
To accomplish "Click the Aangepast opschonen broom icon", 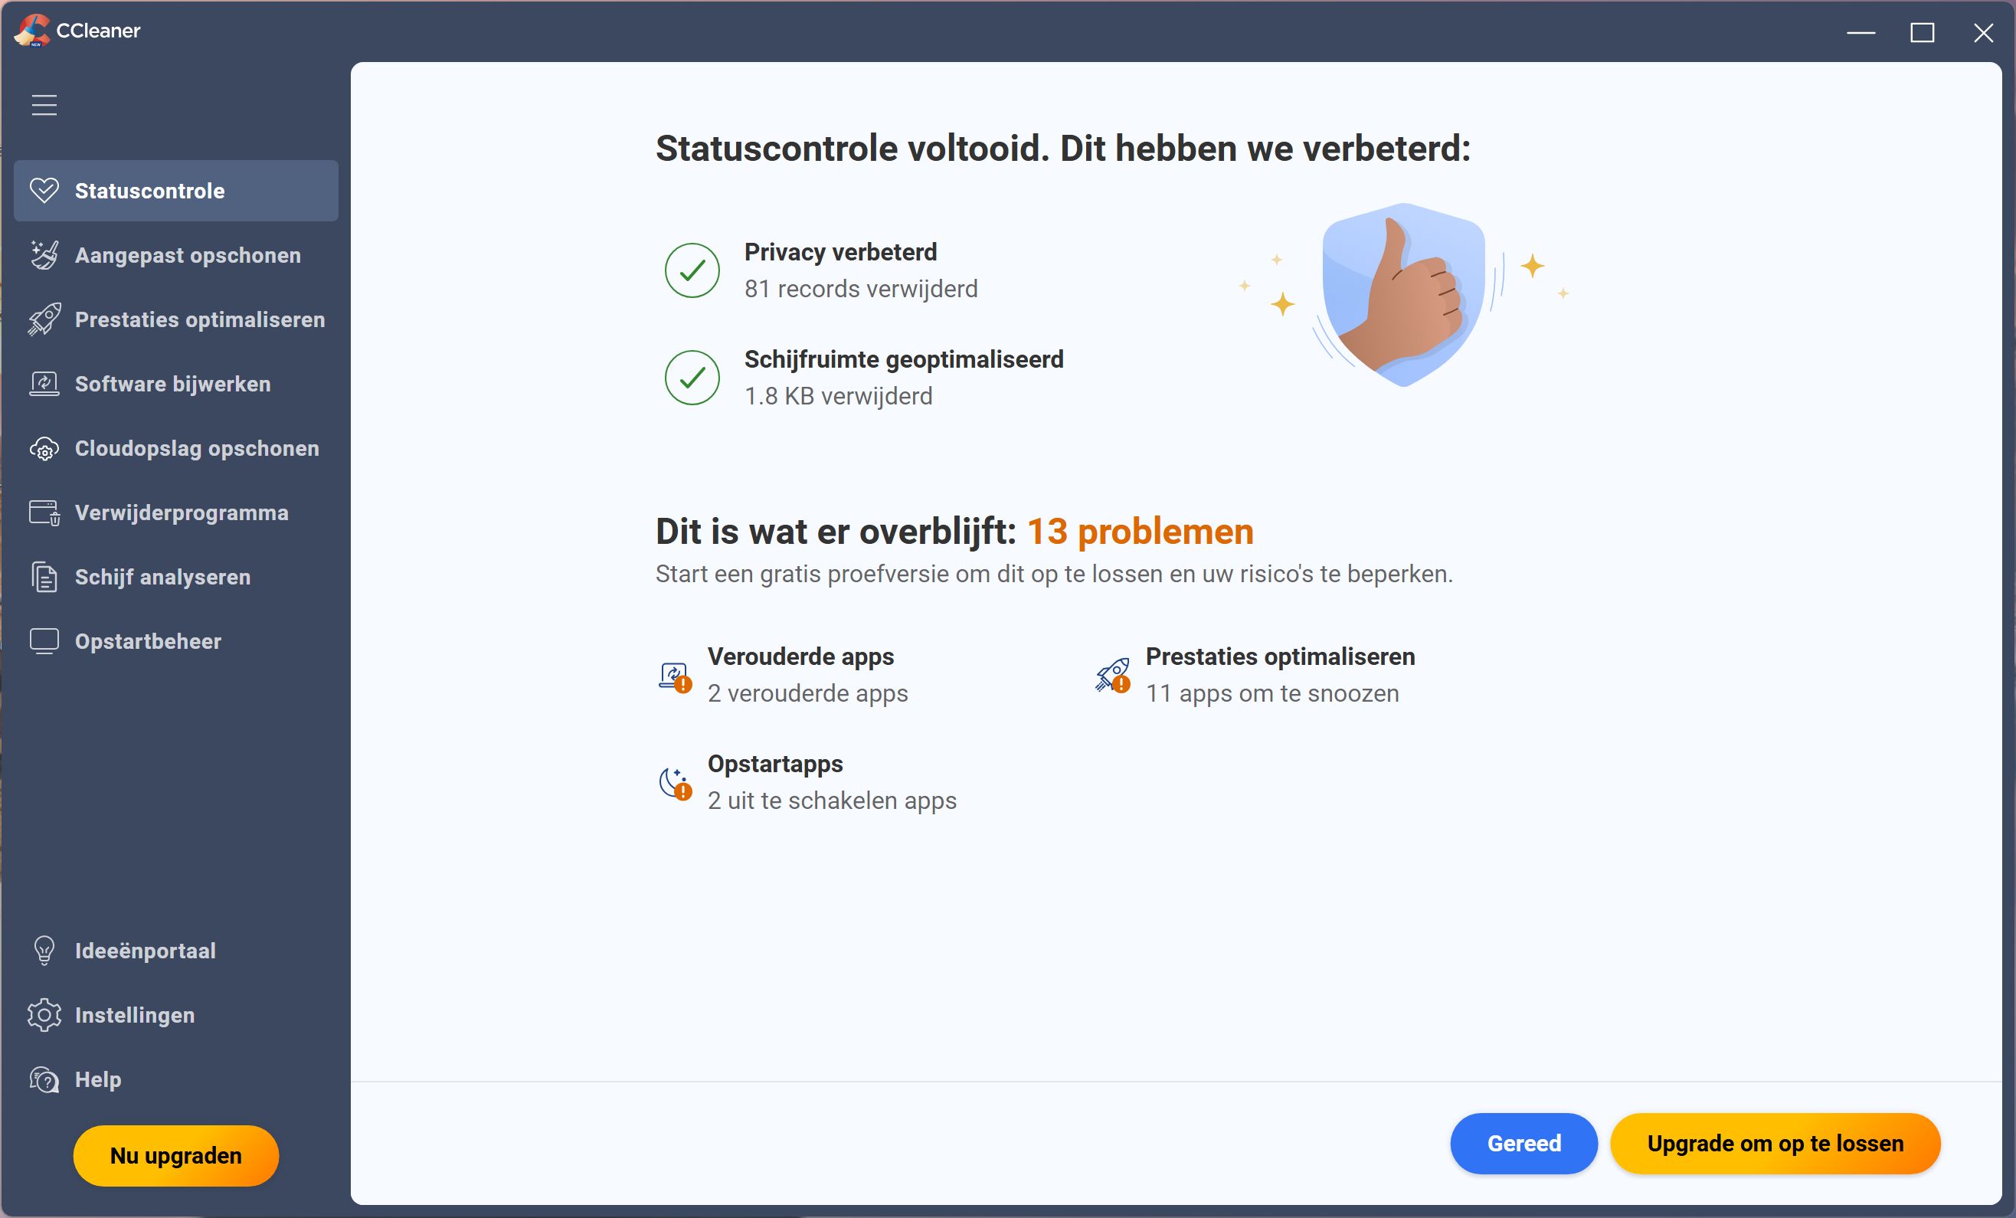I will [x=44, y=255].
